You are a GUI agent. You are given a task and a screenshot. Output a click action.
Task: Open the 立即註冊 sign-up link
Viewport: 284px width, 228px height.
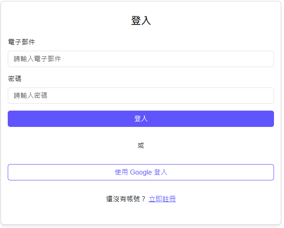pyautogui.click(x=162, y=199)
